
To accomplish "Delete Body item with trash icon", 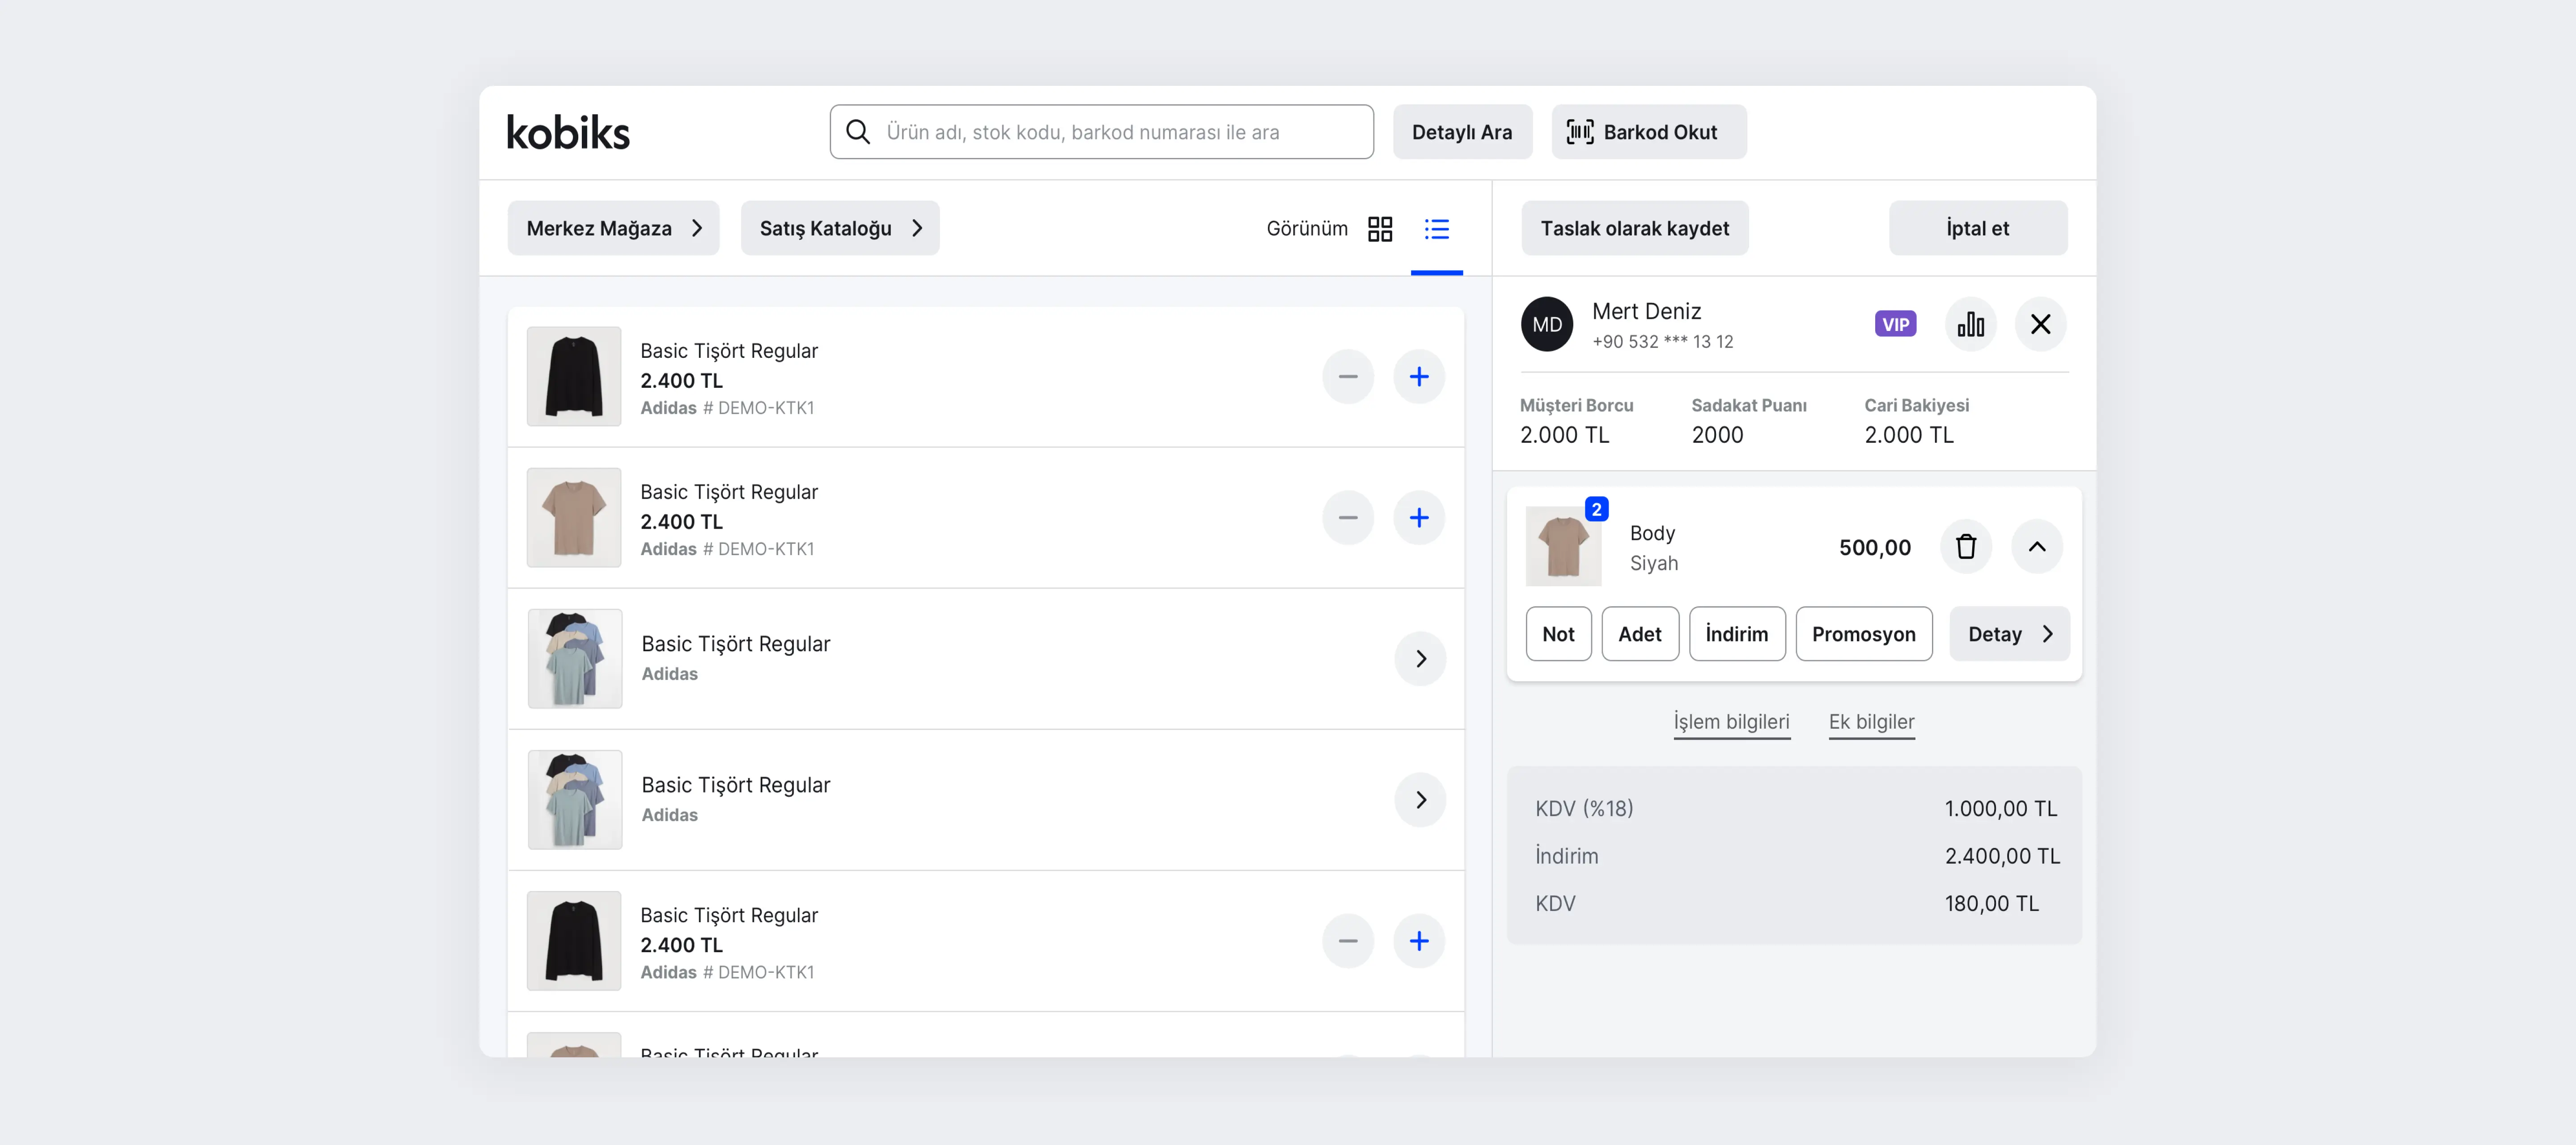I will (1966, 547).
